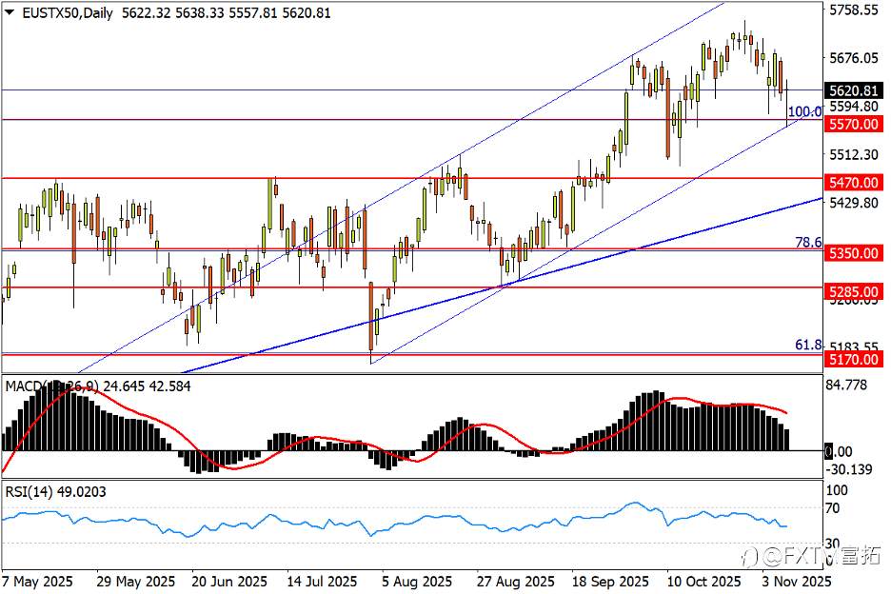Click the red 5285.00 level label
Image resolution: width=891 pixels, height=594 pixels.
click(x=854, y=291)
